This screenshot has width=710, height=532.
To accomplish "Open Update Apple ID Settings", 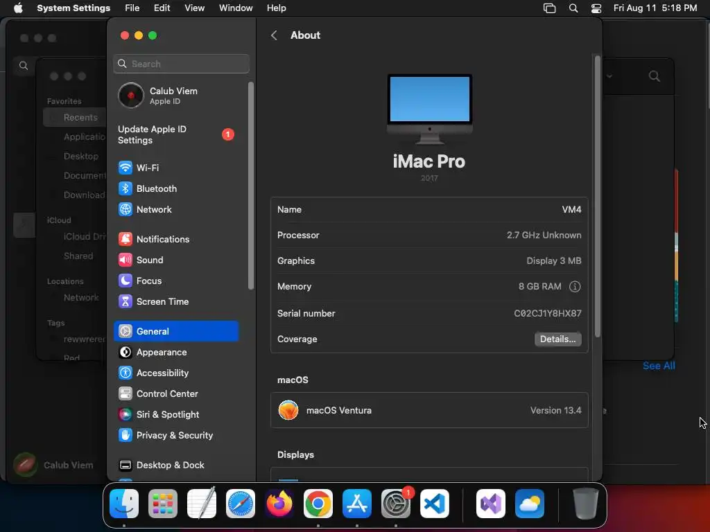I will tap(175, 135).
